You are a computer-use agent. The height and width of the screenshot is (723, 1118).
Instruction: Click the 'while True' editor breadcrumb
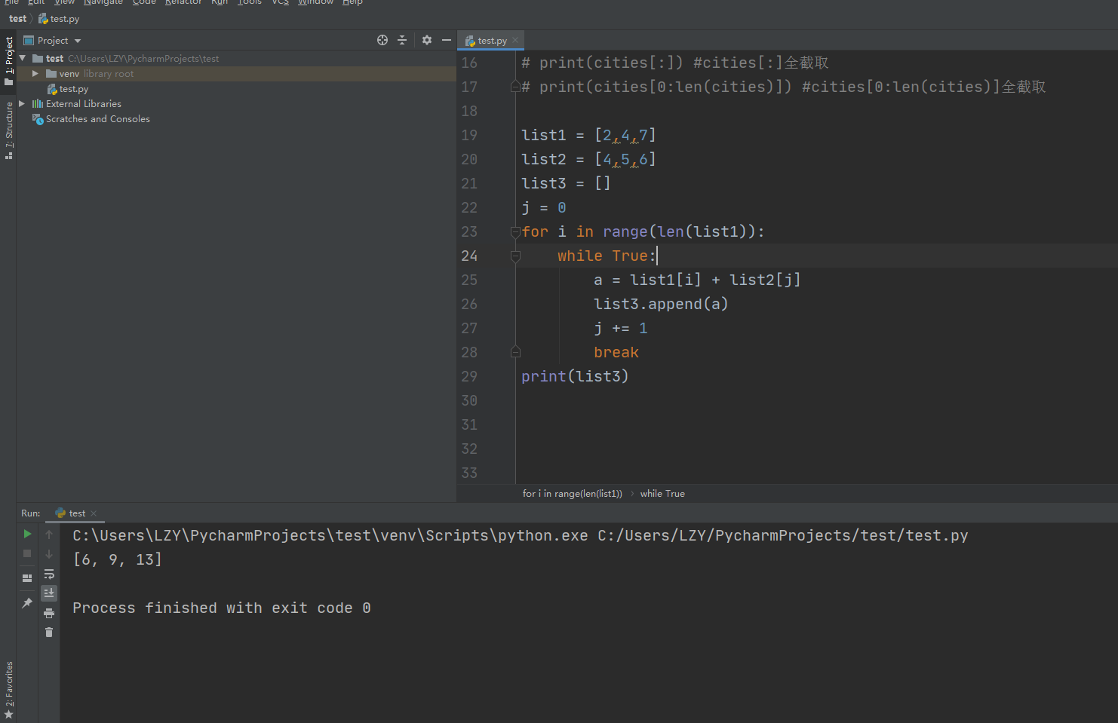point(662,494)
